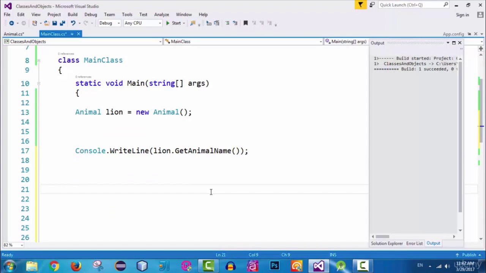This screenshot has width=486, height=273.
Task: Open the Start button dropdown arrow
Action: pos(184,23)
